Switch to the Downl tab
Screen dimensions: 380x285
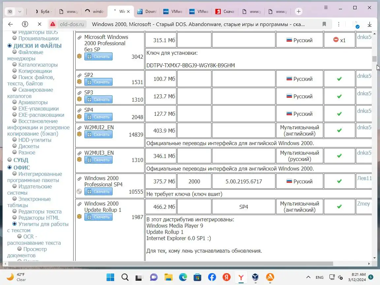pyautogui.click(x=147, y=12)
